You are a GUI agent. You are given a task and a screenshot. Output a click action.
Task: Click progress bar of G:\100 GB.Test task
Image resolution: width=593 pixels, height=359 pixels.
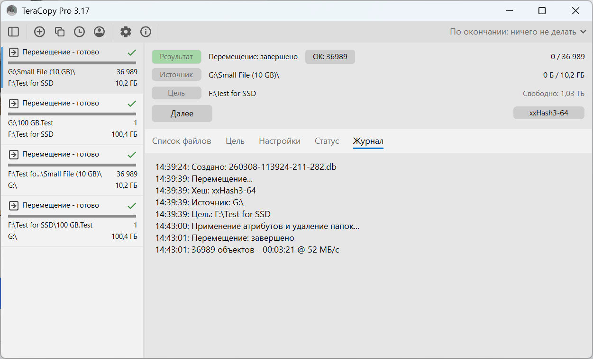click(x=72, y=114)
